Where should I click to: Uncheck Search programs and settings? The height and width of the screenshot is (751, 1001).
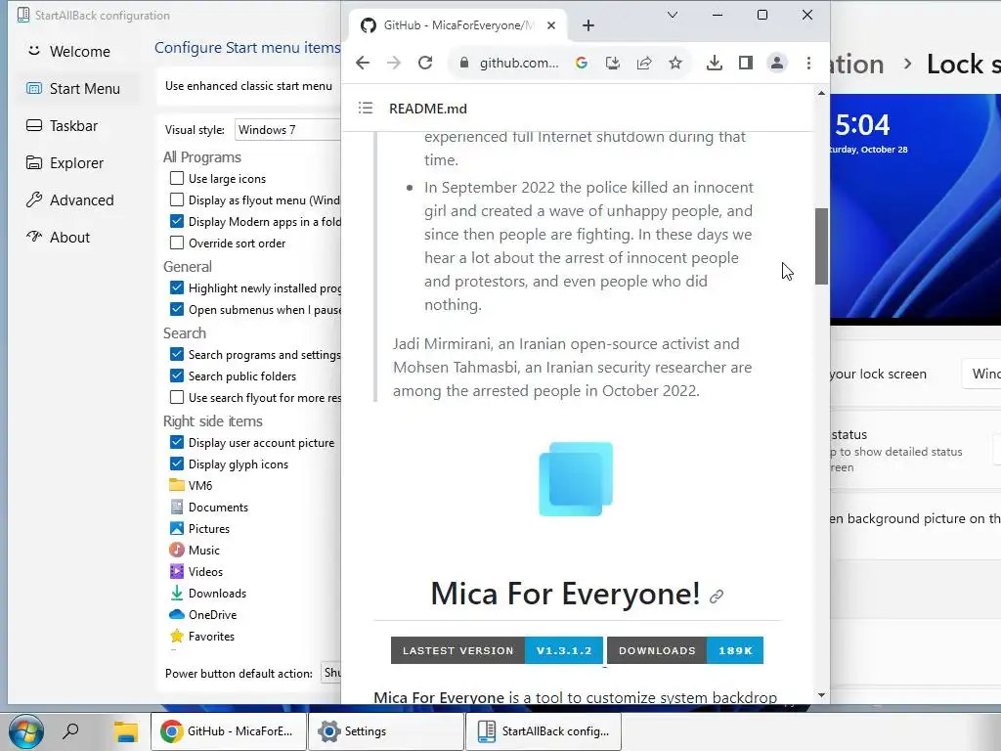click(x=177, y=354)
